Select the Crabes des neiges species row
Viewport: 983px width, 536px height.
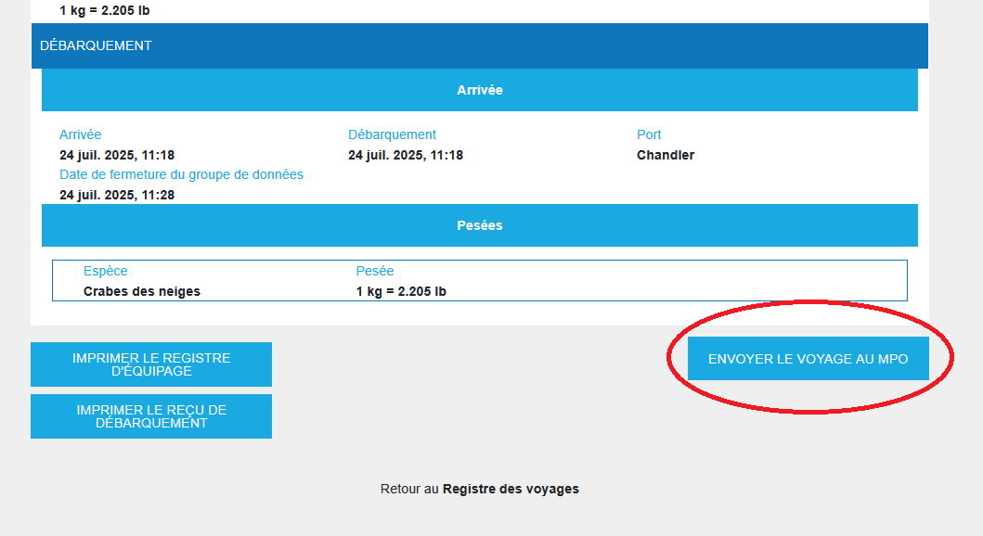142,291
